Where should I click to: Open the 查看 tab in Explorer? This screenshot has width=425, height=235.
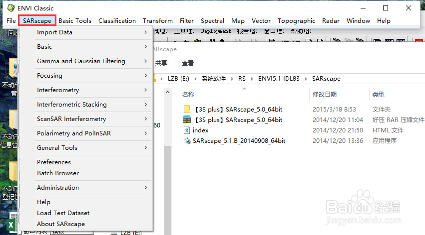pyautogui.click(x=188, y=63)
